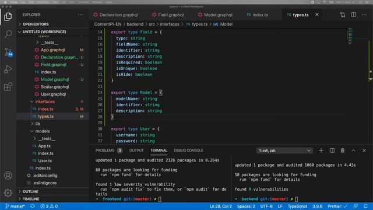
Task: Click the Prettier status item
Action: pos(337,206)
